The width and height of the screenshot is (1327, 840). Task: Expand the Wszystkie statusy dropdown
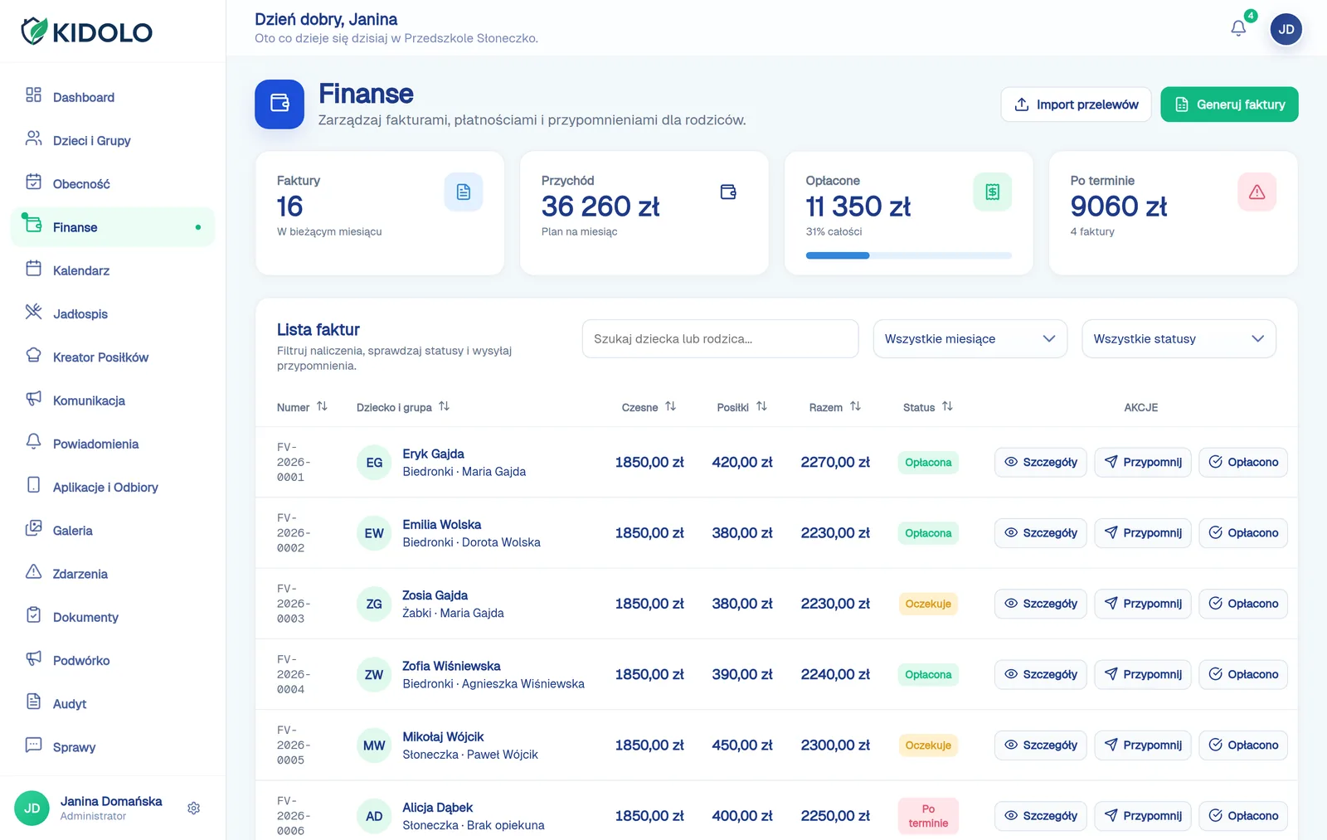point(1179,338)
